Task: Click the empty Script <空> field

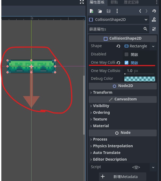Action: 136,167
